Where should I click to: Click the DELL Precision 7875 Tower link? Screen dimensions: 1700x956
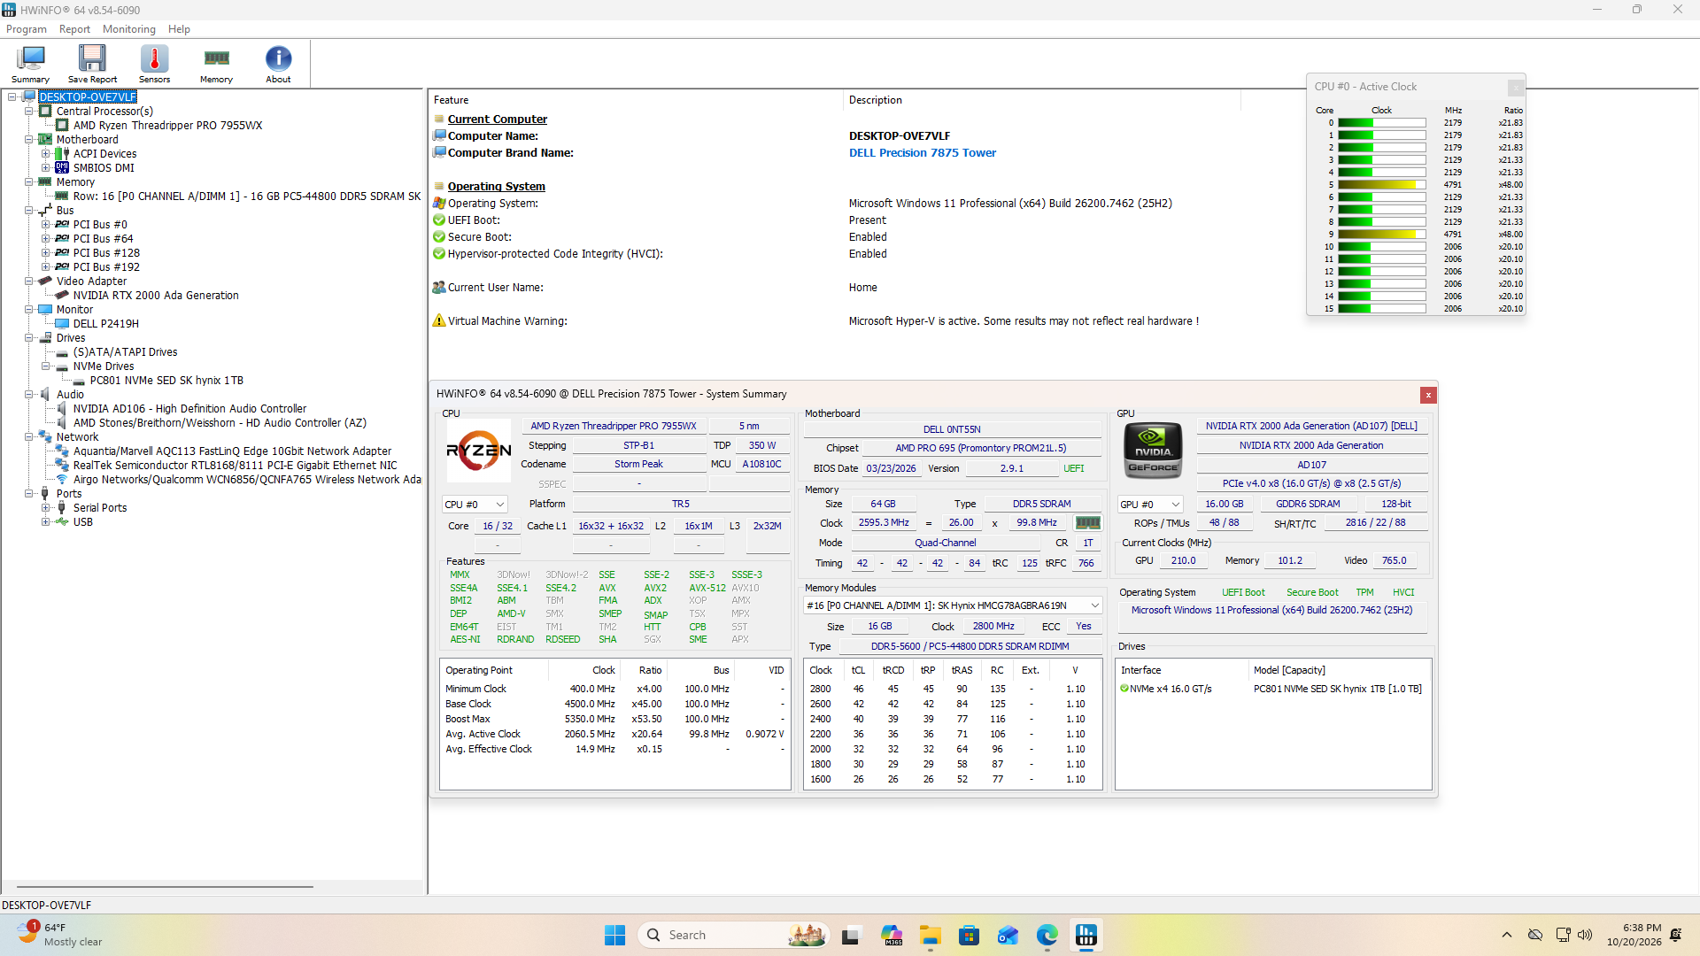click(923, 153)
